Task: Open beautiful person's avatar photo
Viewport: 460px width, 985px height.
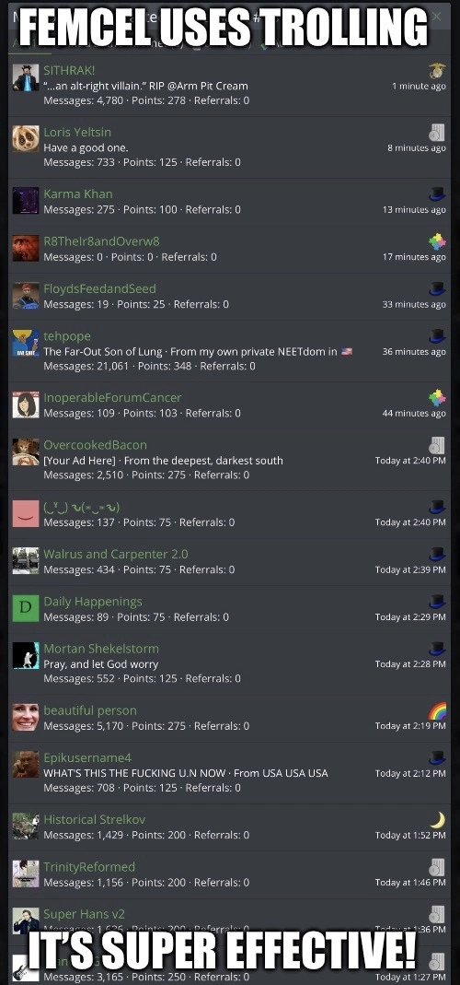Action: [26, 717]
